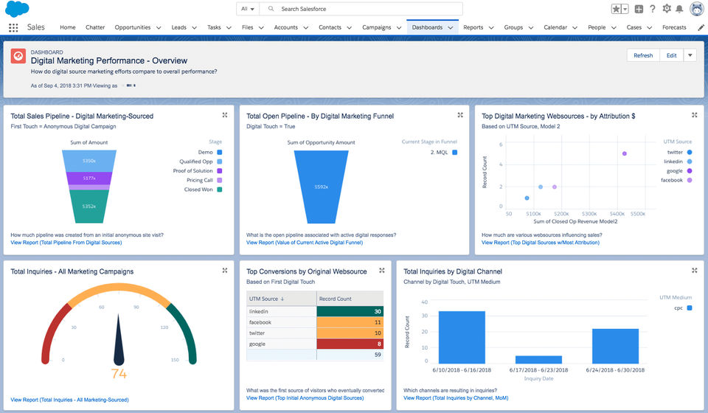Open the dropdown arrow next to Edit
The height and width of the screenshot is (413, 708).
[690, 55]
